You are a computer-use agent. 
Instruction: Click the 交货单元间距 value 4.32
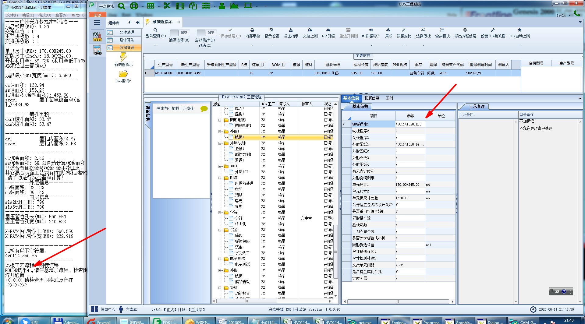(x=410, y=265)
